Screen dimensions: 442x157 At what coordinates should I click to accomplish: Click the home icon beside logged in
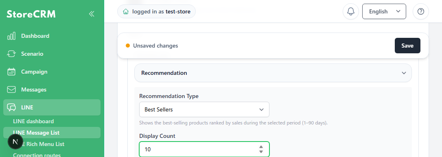tap(126, 11)
